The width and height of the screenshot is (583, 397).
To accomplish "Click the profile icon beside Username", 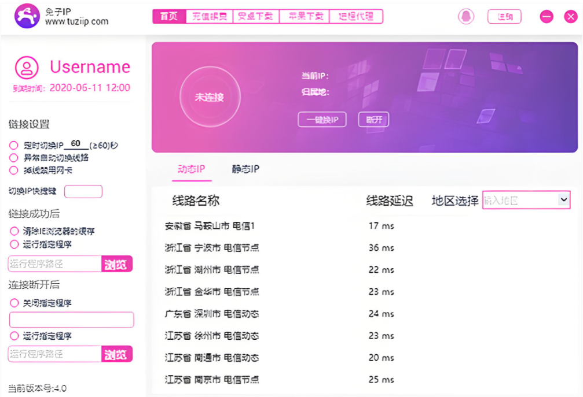I will tap(27, 68).
